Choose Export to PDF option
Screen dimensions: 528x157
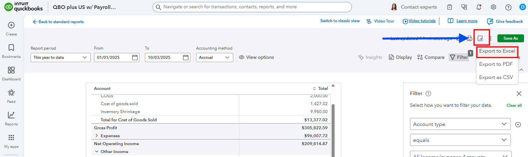[496, 64]
